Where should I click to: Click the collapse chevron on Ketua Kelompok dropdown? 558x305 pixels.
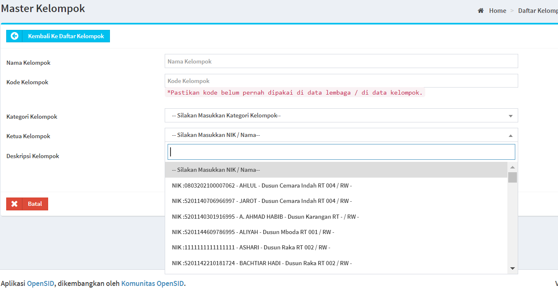pos(510,134)
